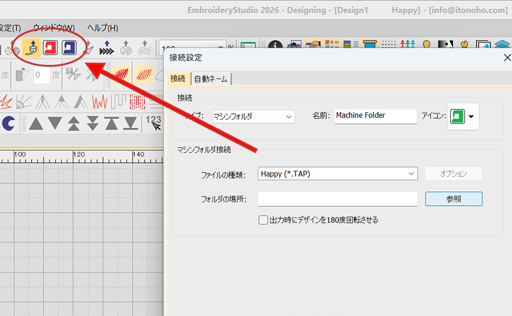Select the gray square-wave stitch icon
Viewport: 512px width, 316px height.
118,102
